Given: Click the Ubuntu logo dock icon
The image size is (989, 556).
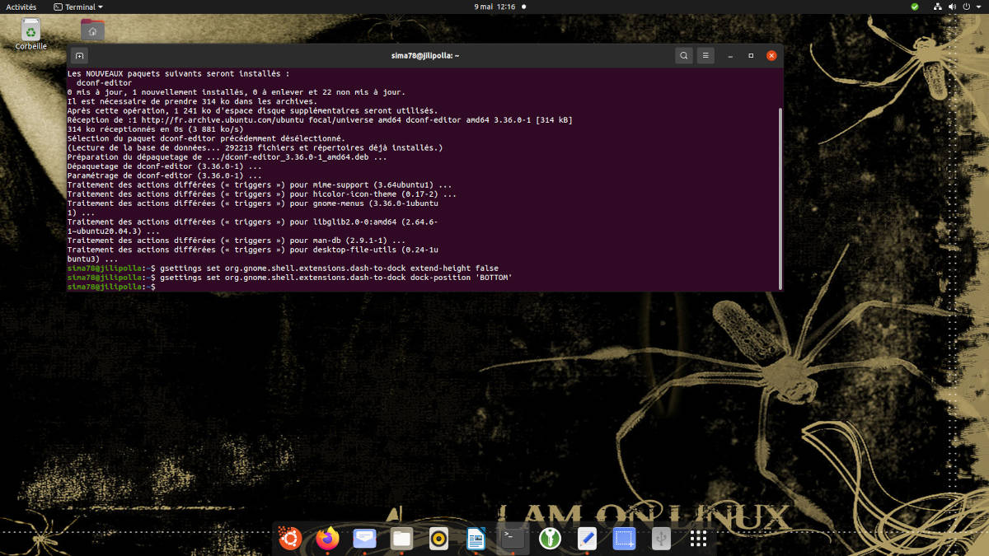Looking at the screenshot, I should pos(289,539).
